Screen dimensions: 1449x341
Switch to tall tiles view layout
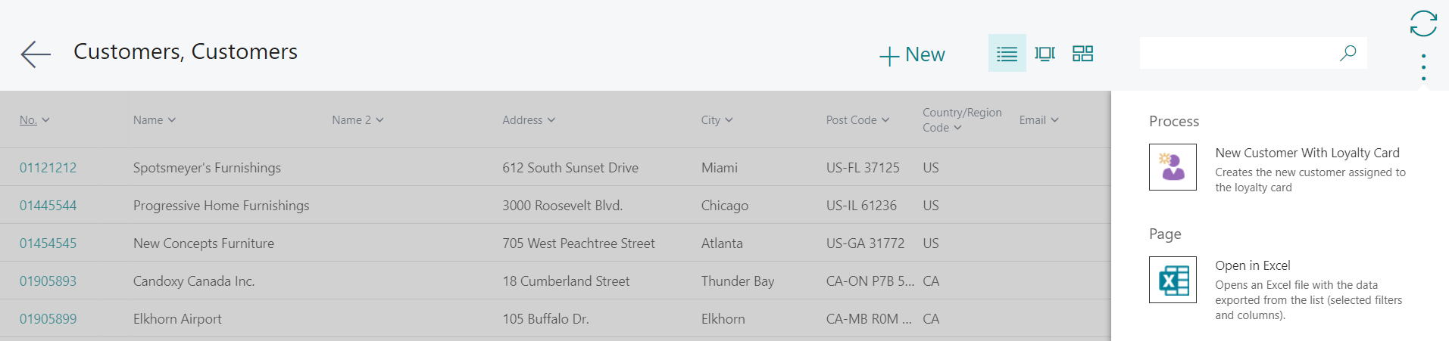pyautogui.click(x=1045, y=54)
